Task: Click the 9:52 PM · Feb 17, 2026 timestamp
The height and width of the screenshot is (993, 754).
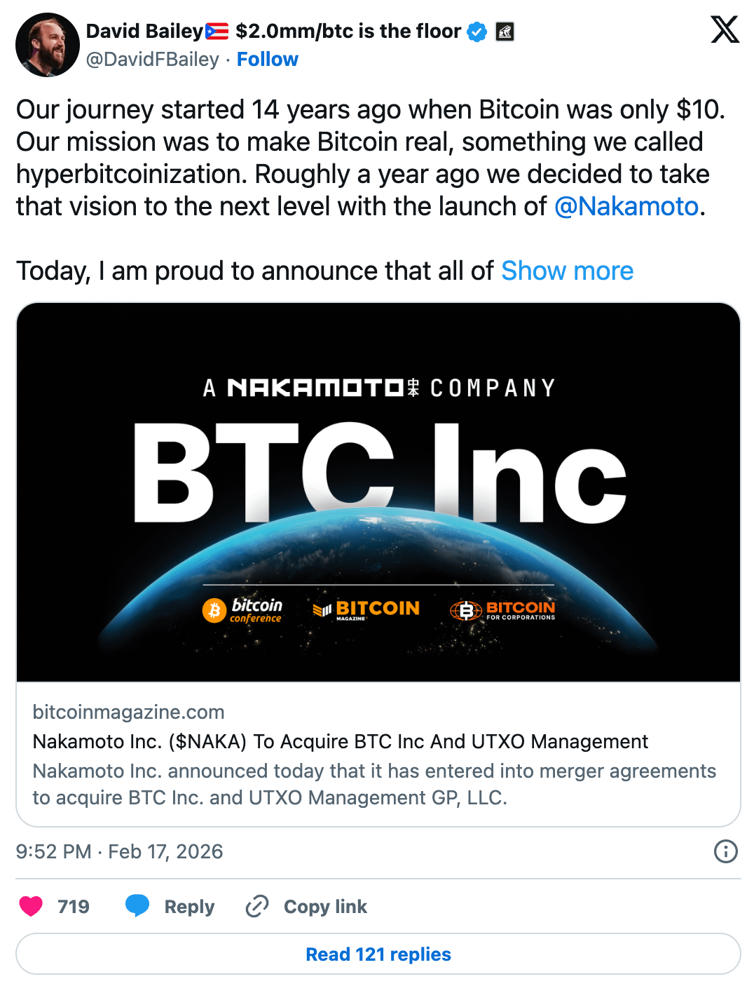Action: 119,851
